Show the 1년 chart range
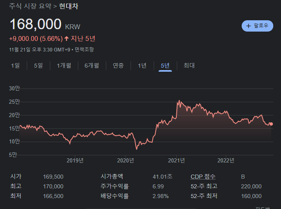 [x=142, y=66]
